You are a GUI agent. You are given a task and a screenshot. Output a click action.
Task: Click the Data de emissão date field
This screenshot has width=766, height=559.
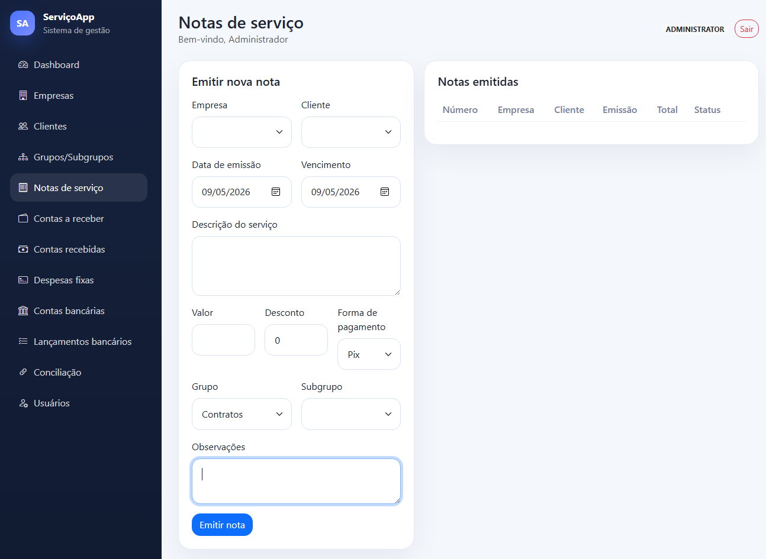pos(242,192)
